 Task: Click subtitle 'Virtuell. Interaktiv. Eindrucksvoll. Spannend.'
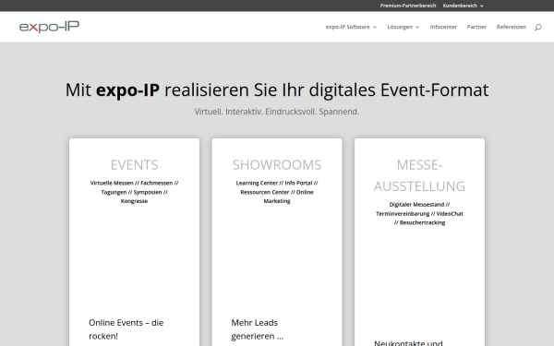click(277, 112)
